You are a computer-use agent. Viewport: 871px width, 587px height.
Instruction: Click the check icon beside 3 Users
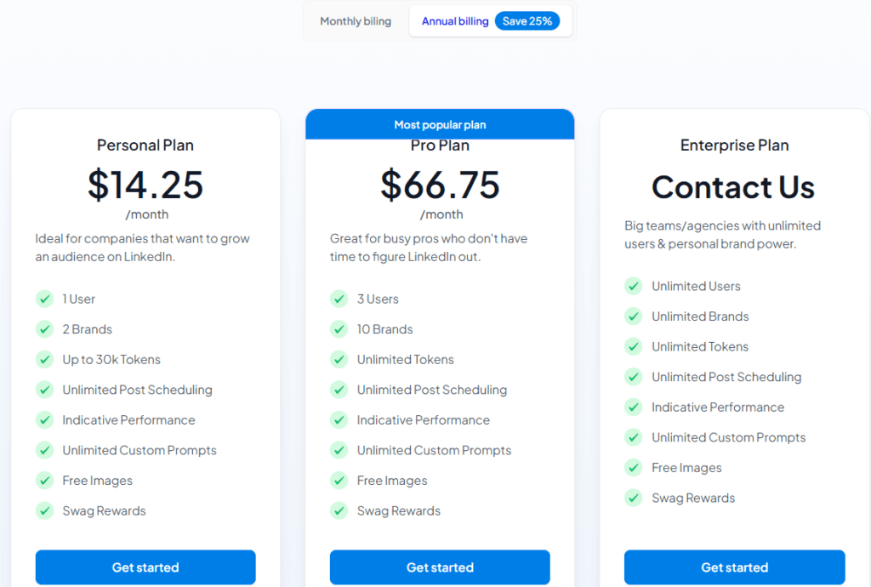coord(339,299)
